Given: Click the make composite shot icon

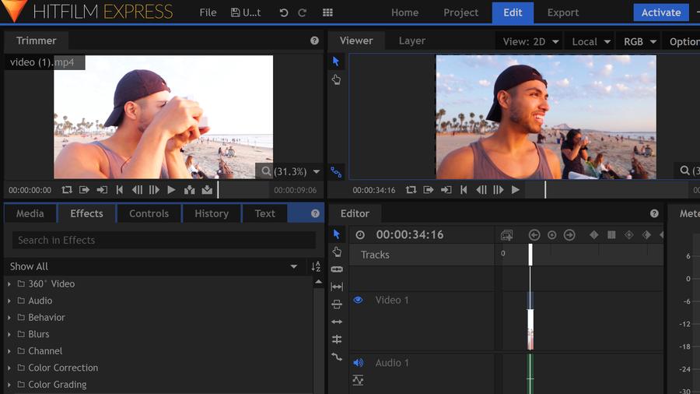Looking at the screenshot, I should (506, 235).
